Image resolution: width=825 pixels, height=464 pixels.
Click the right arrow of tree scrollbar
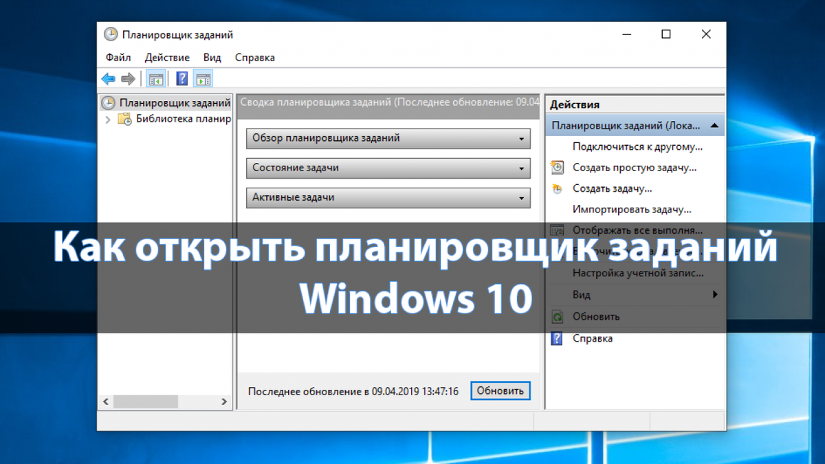click(224, 401)
